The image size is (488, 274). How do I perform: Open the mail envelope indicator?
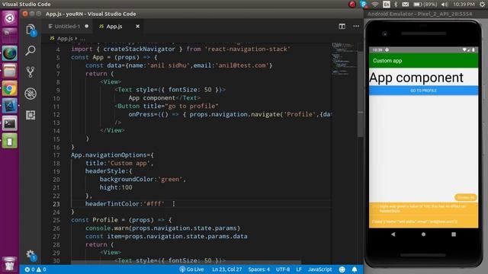pos(405,4)
